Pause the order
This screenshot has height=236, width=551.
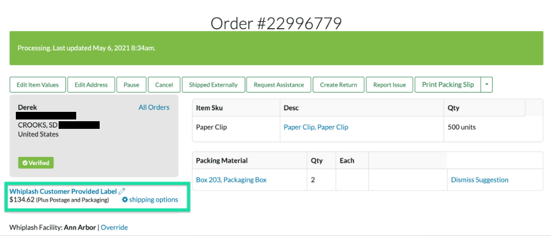pos(131,85)
